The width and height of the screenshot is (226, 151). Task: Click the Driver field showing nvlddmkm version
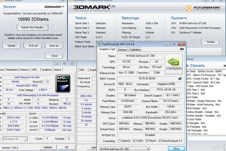[x=150, y=118]
